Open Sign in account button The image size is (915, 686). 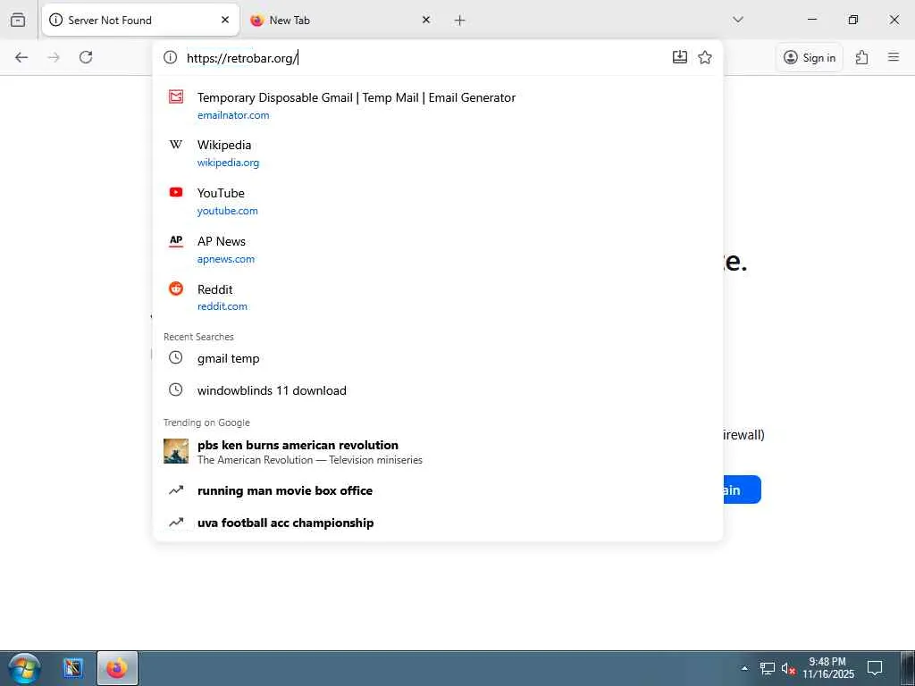point(810,57)
